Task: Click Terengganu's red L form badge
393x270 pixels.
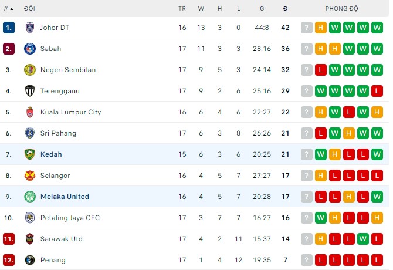Action: pos(377,91)
